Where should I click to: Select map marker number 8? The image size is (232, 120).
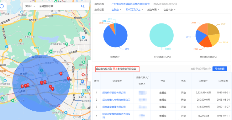pos(61,73)
